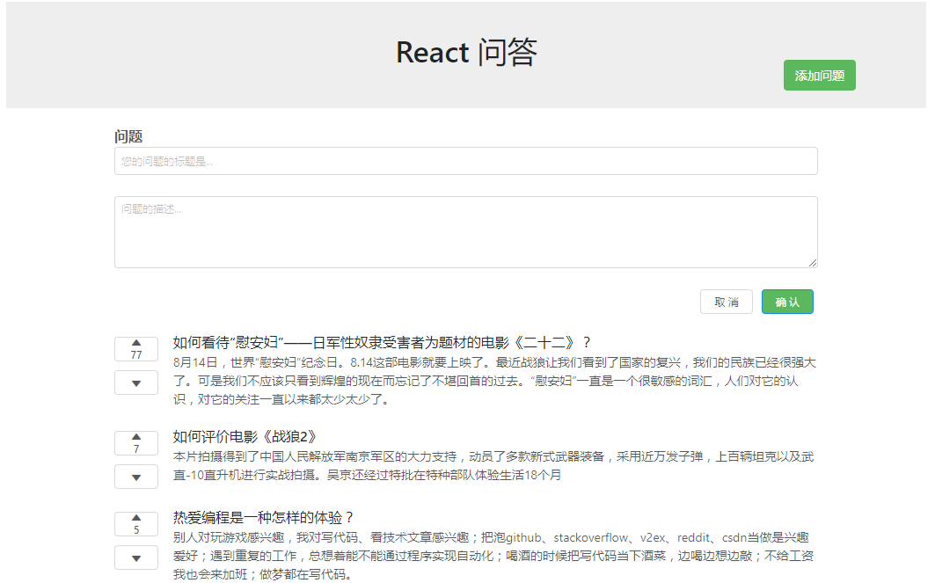Image resolution: width=935 pixels, height=583 pixels.
Task: Focus the 问题的描述 textarea
Action: [465, 232]
